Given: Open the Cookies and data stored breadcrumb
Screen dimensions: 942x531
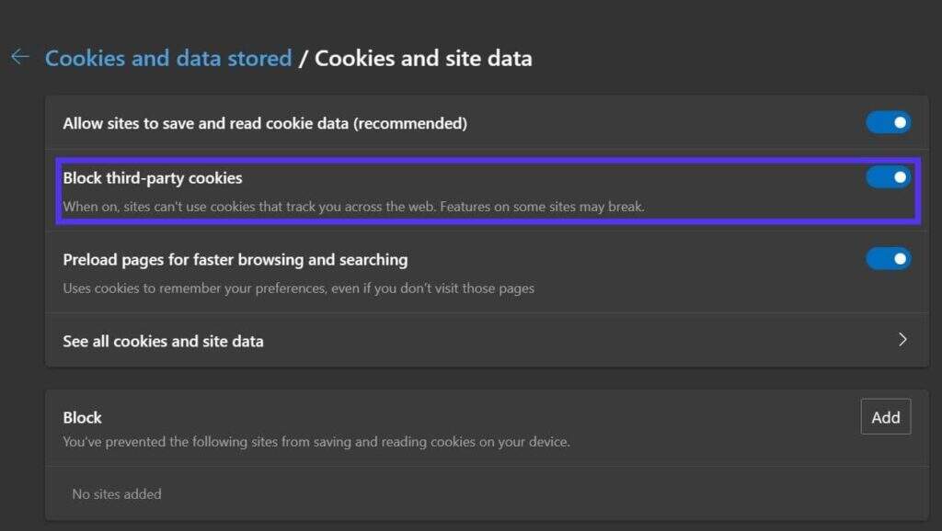Looking at the screenshot, I should [x=168, y=58].
